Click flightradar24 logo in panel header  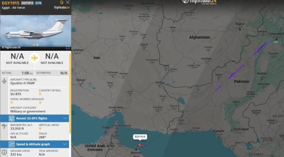[62, 8]
